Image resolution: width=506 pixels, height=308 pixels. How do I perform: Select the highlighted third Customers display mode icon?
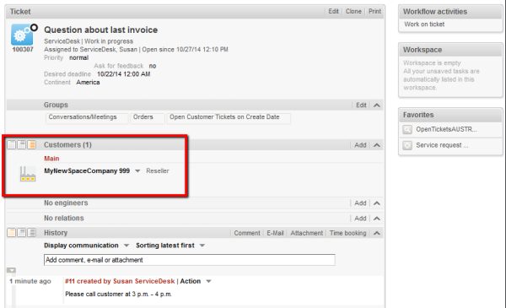click(x=32, y=144)
